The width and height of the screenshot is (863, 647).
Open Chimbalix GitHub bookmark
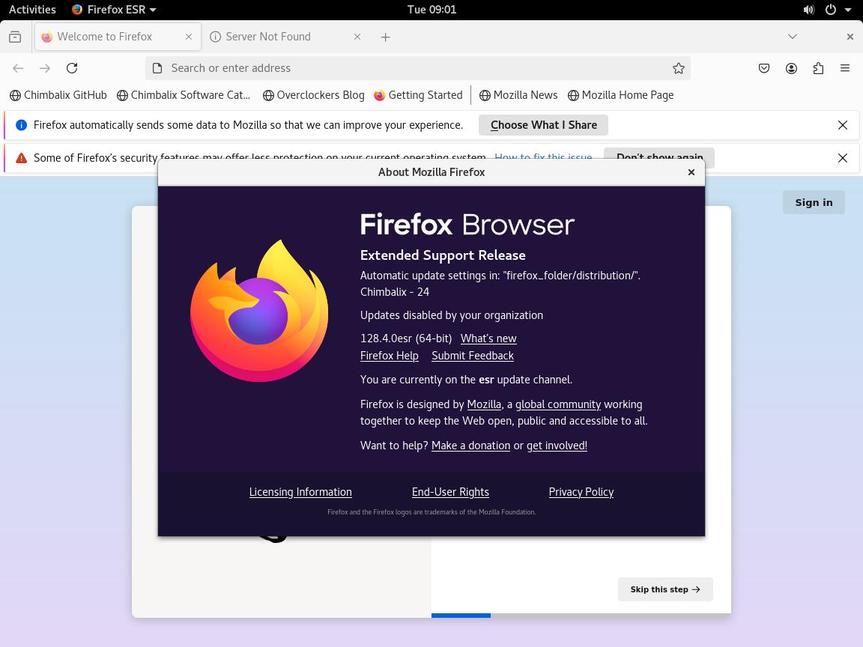pyautogui.click(x=58, y=95)
